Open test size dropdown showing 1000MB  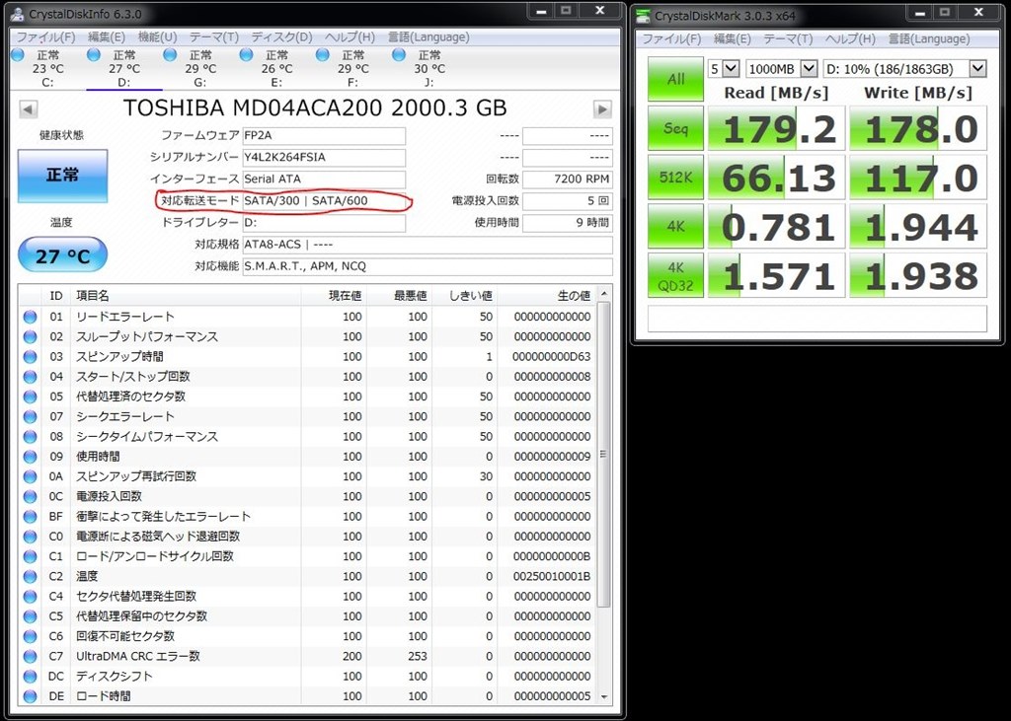point(782,68)
